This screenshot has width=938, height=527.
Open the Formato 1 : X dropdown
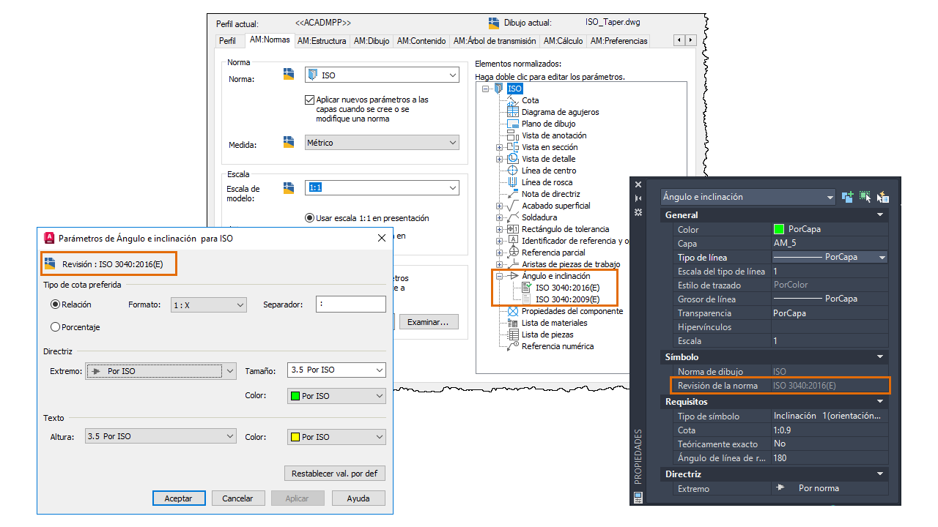point(208,304)
